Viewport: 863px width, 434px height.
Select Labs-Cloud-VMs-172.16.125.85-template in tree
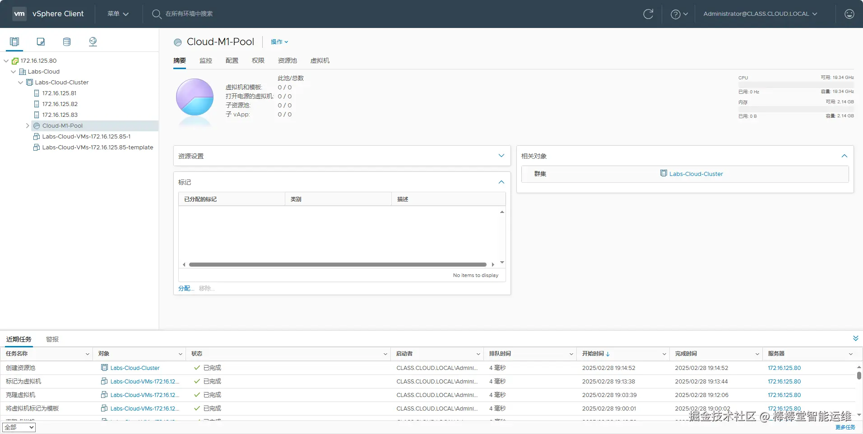(97, 148)
